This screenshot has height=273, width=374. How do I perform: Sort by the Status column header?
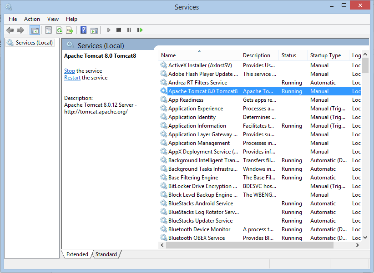(x=293, y=55)
